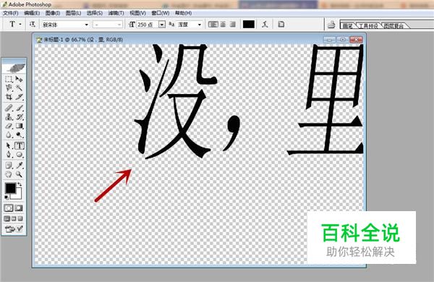Open the 视图(V) menu
The image size is (434, 282).
tap(137, 13)
